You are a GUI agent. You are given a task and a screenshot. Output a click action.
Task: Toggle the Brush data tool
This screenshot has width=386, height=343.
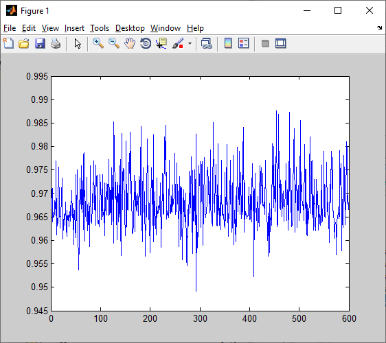(x=178, y=43)
